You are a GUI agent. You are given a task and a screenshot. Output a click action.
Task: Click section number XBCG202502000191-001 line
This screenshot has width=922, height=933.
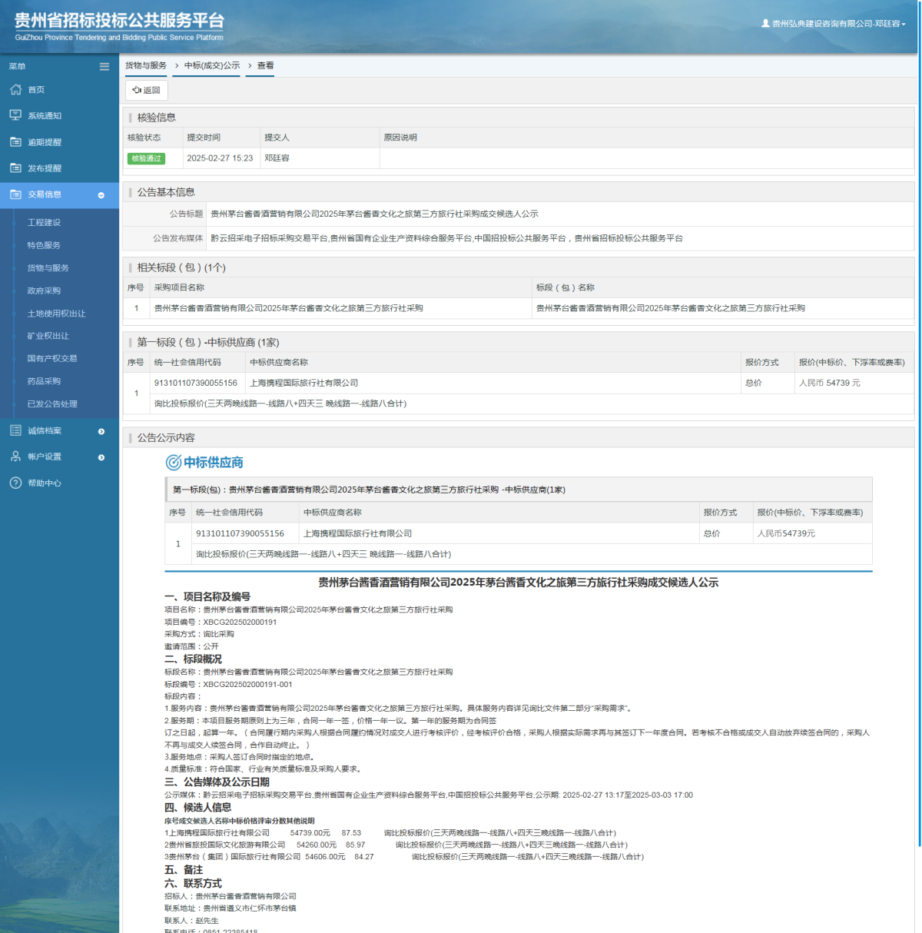click(x=228, y=684)
